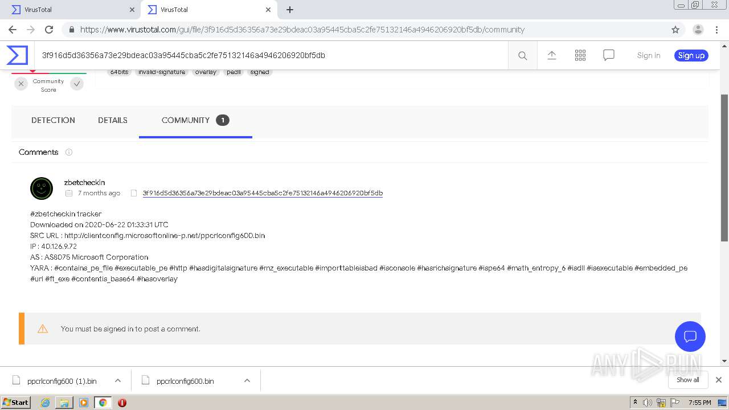
Task: Click the page vertical scrollbar
Action: click(724, 168)
